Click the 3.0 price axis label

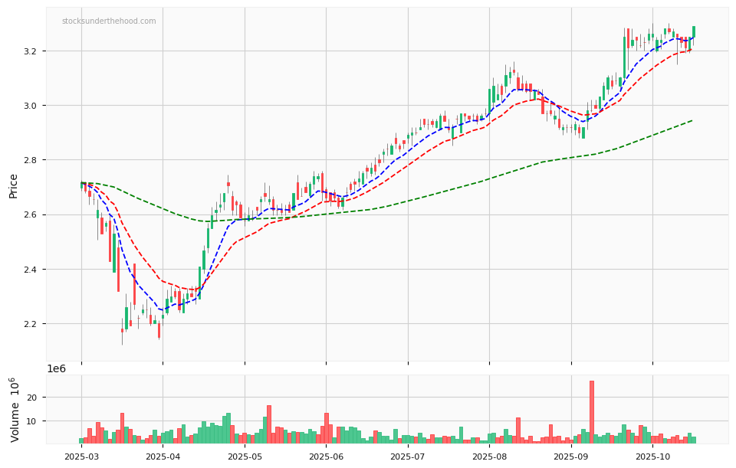32,106
